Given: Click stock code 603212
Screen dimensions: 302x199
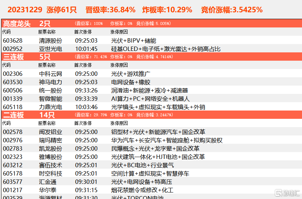Looking at the screenshot, I should pyautogui.click(x=13, y=165).
